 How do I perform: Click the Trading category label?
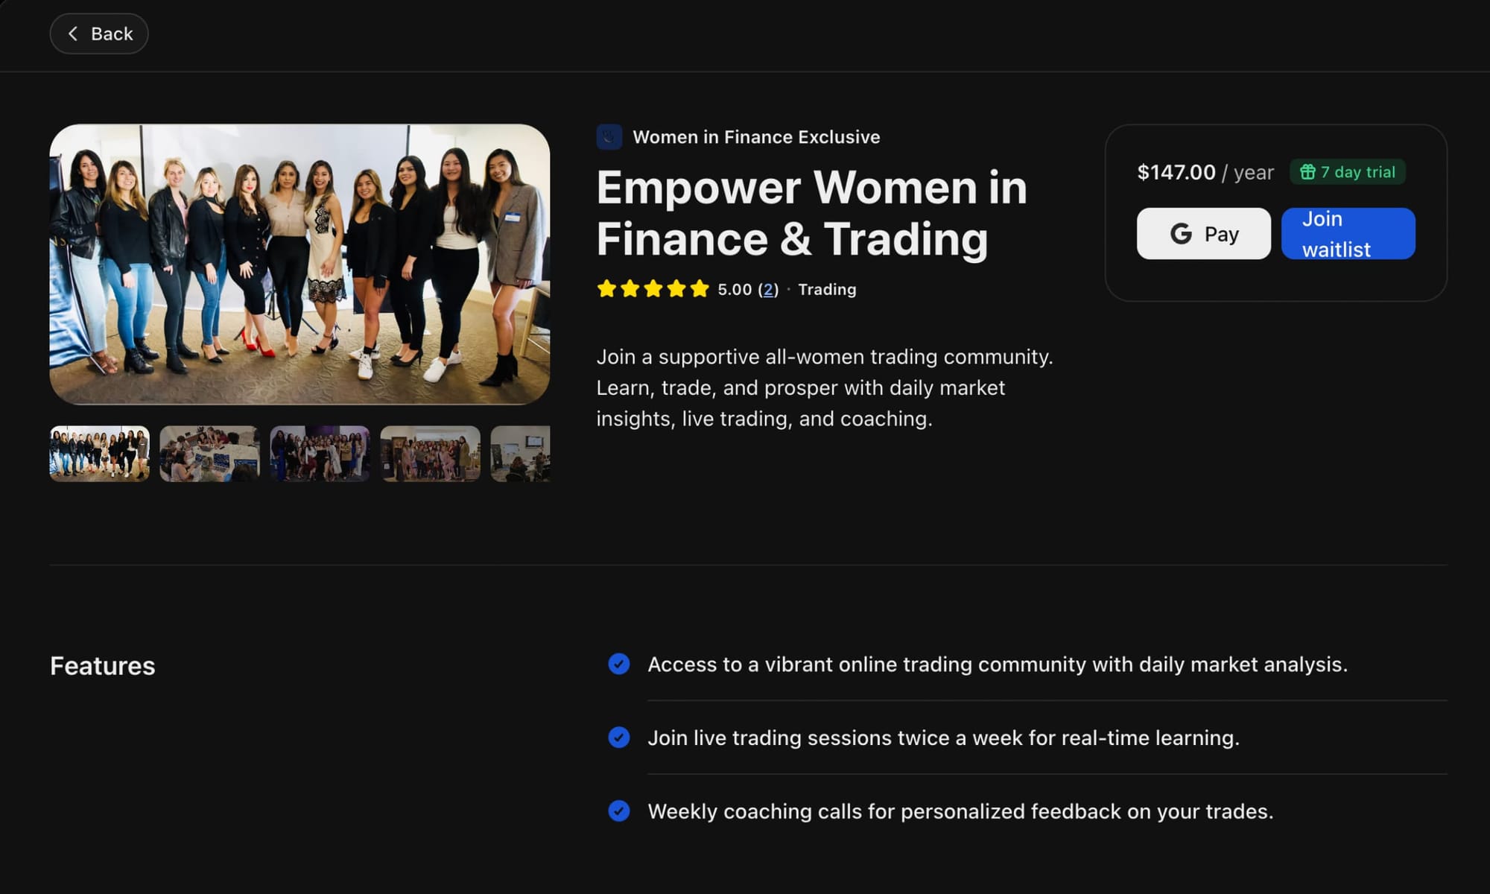pyautogui.click(x=827, y=289)
